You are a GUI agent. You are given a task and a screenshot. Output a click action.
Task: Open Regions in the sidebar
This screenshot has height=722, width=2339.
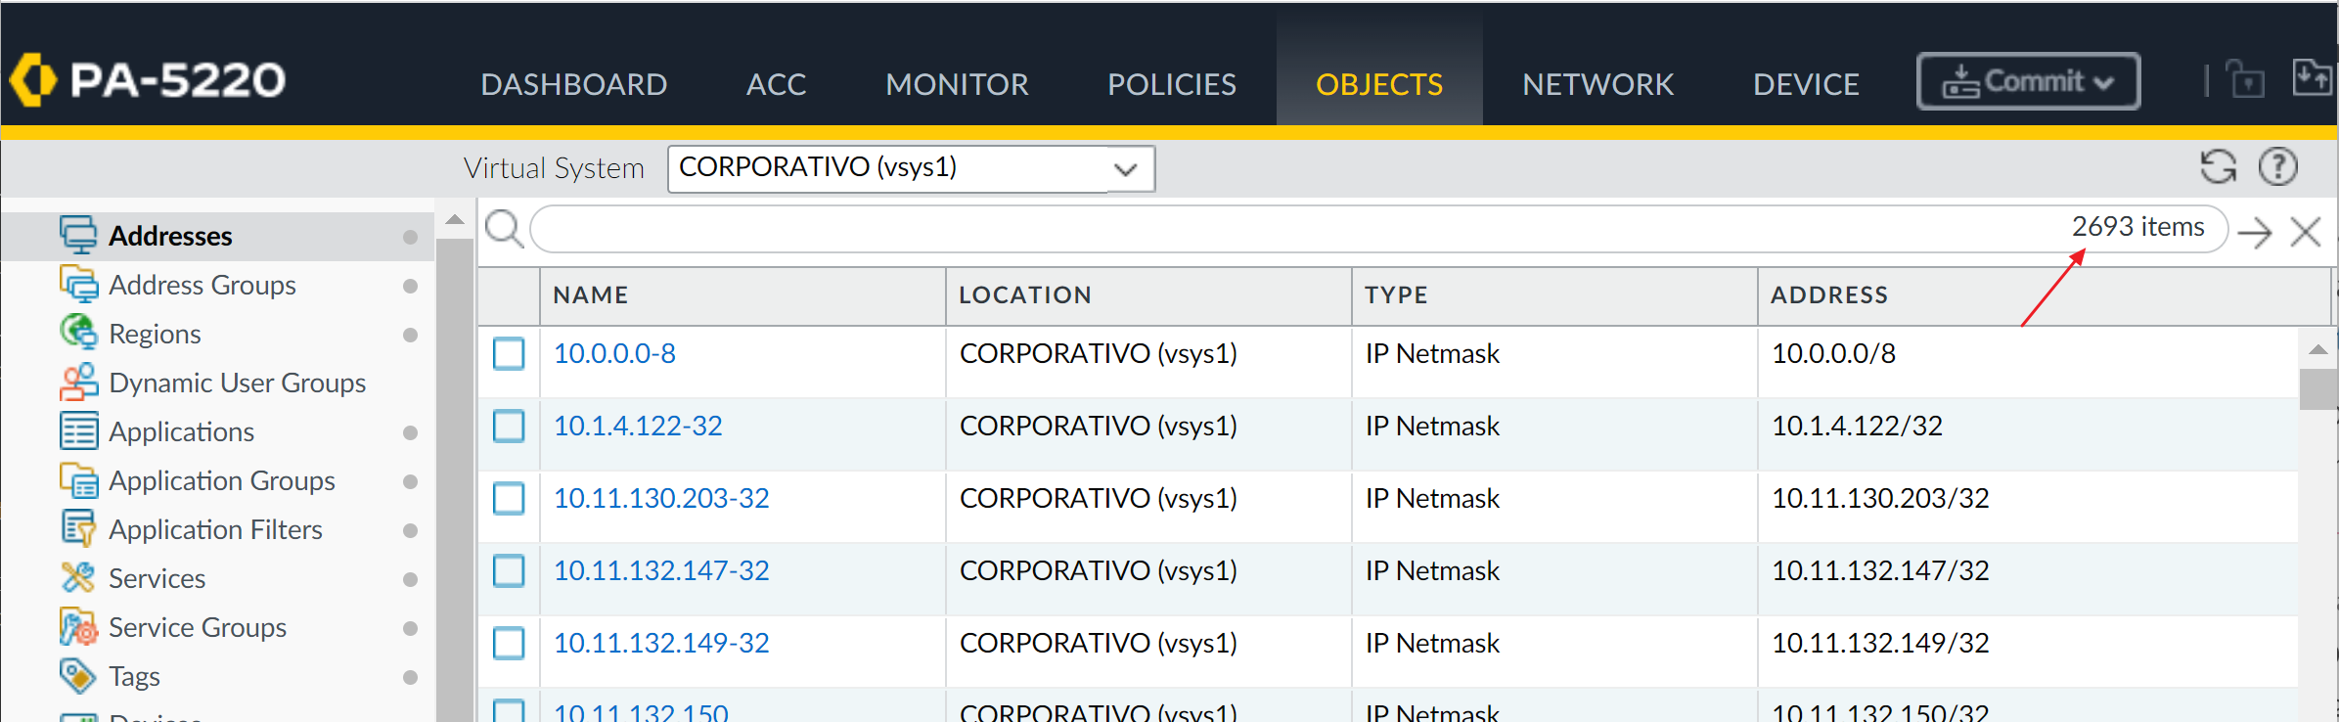155,334
